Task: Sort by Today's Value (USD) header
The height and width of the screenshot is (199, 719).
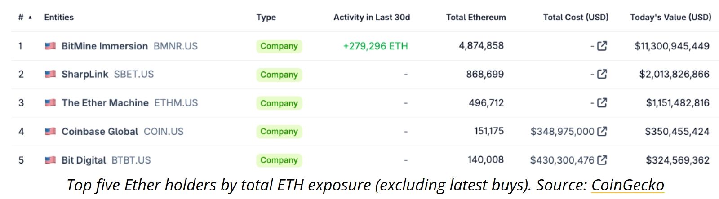Action: pos(670,18)
